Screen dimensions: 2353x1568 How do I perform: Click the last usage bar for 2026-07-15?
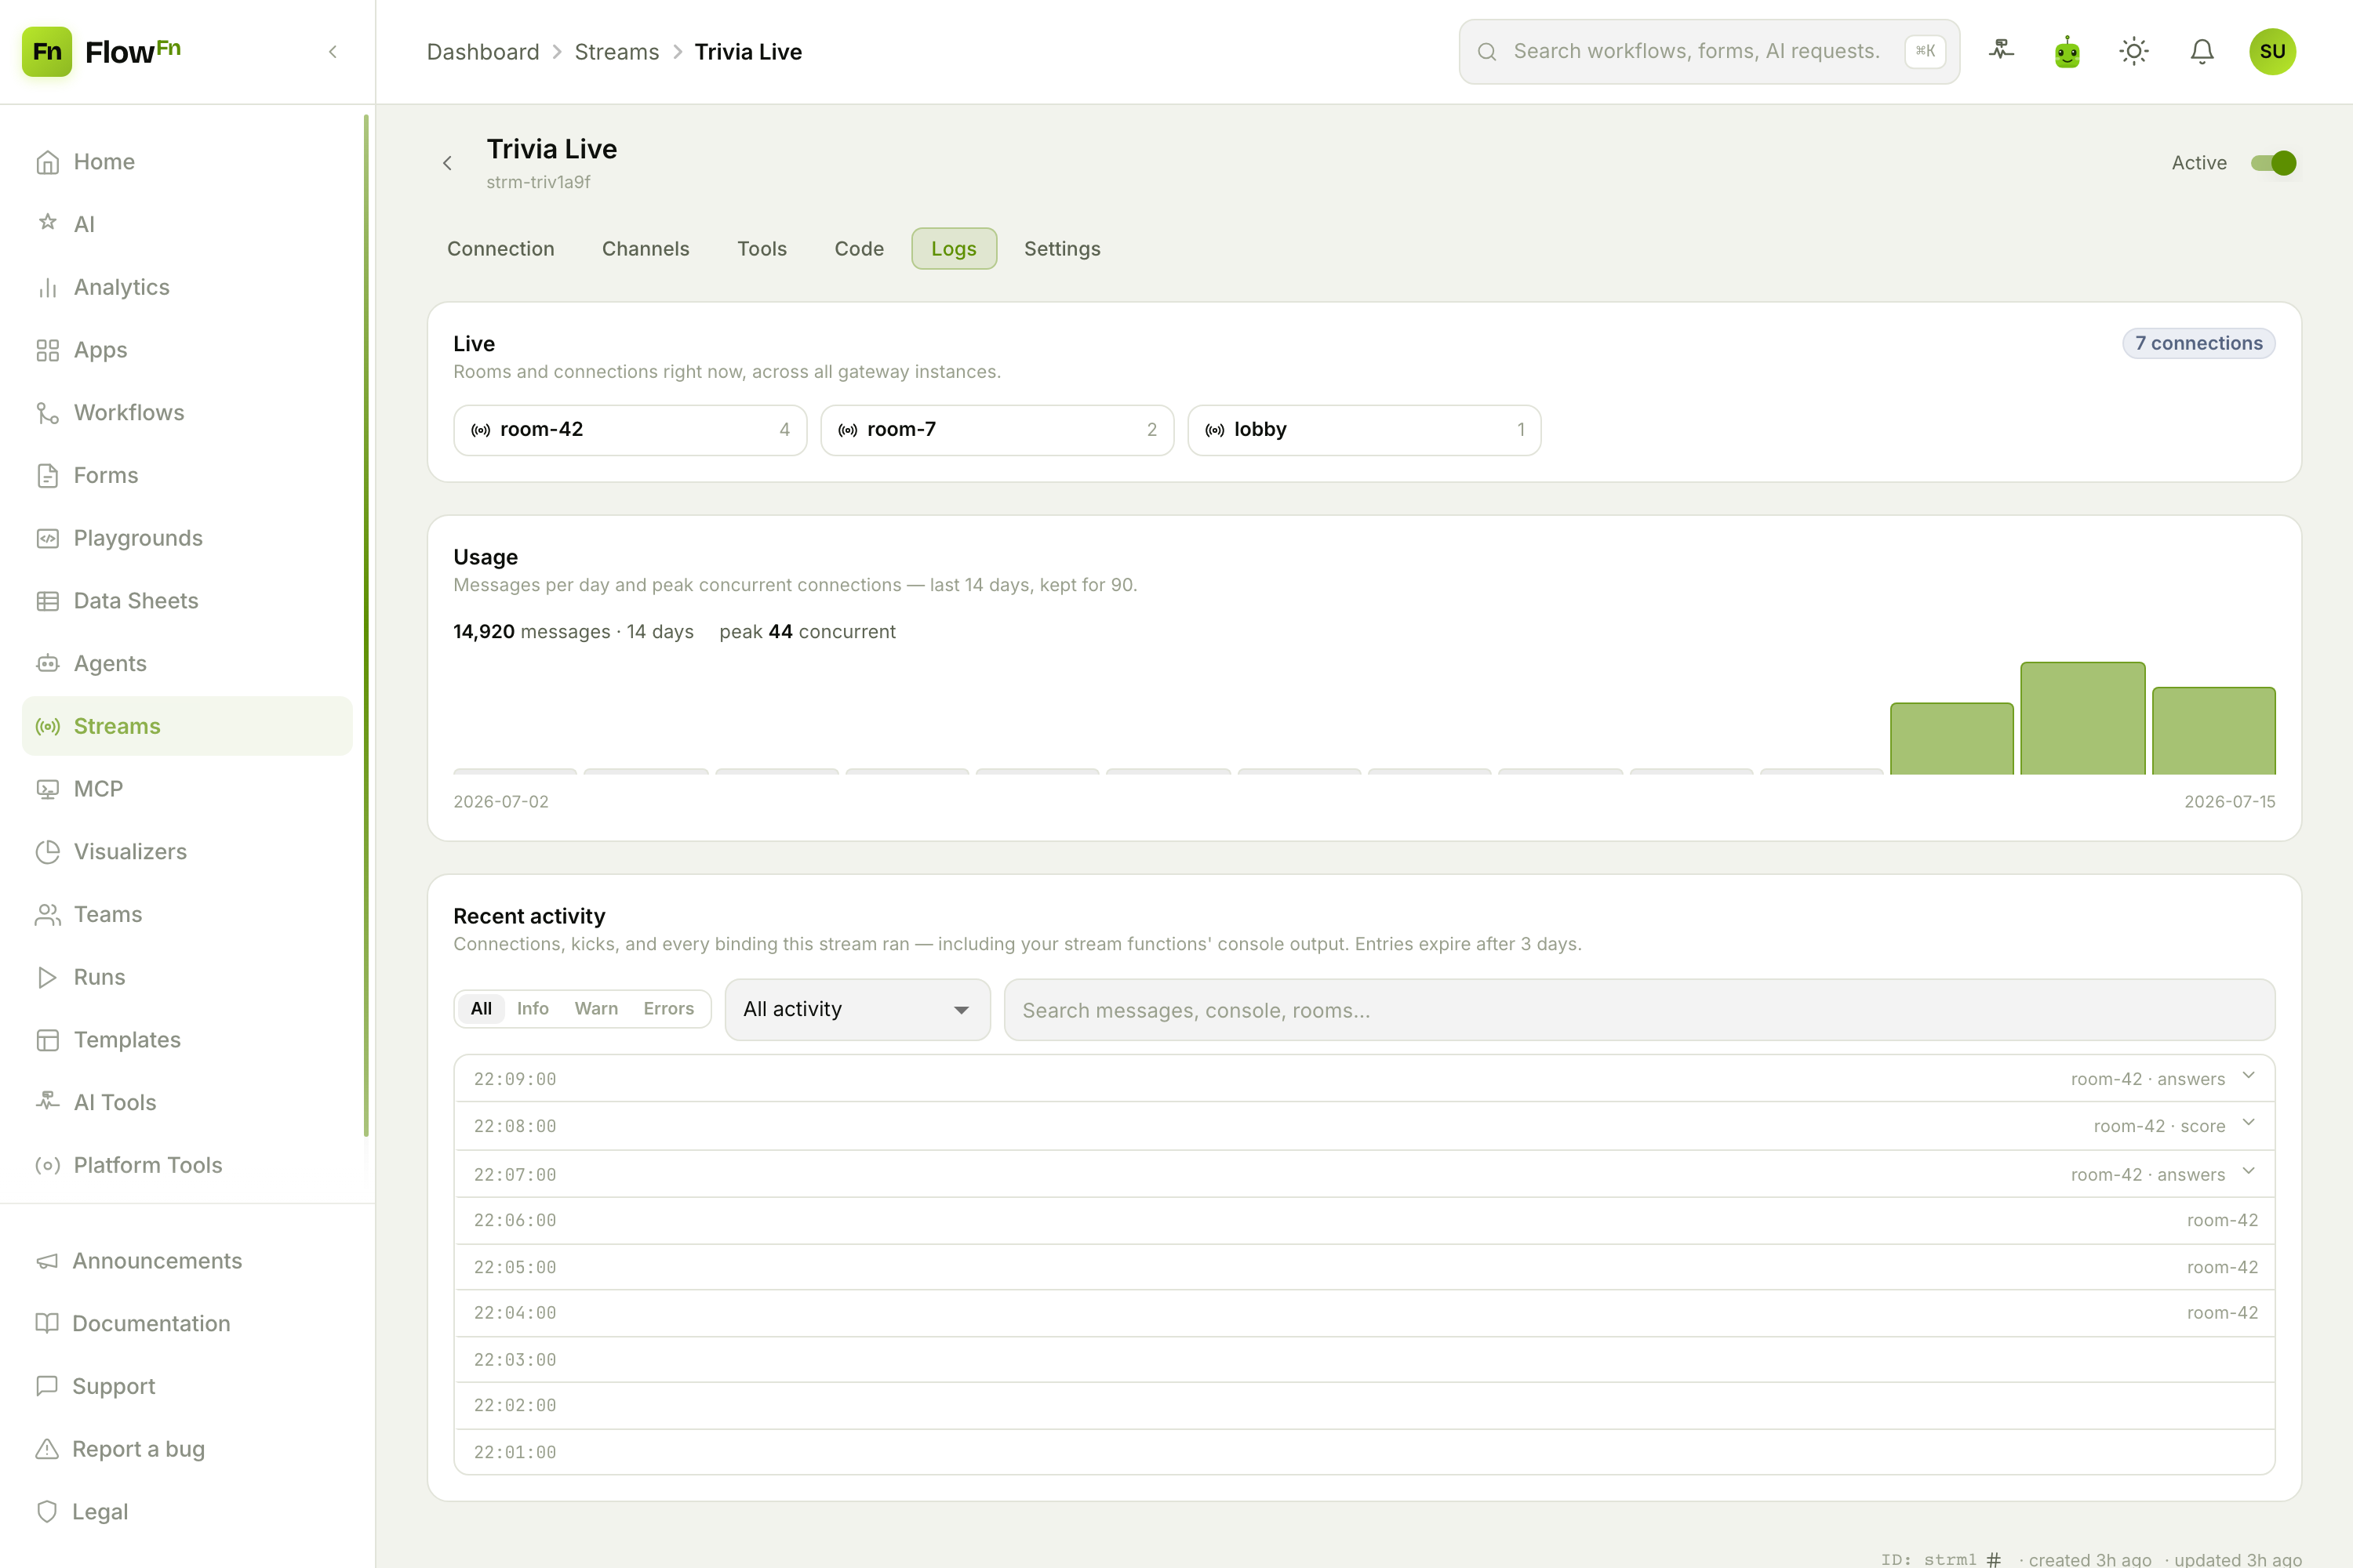[2214, 730]
